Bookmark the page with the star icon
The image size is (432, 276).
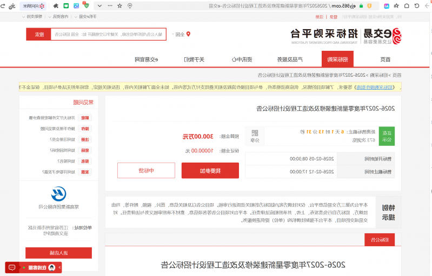120,6
